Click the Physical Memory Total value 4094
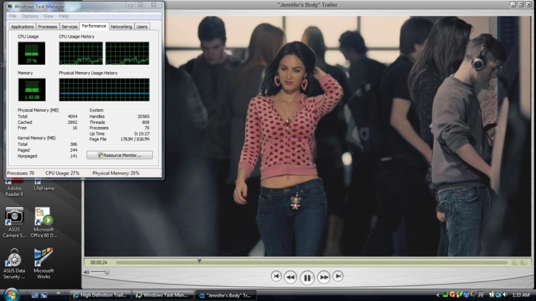Viewport: 536px width, 301px height. click(x=72, y=116)
